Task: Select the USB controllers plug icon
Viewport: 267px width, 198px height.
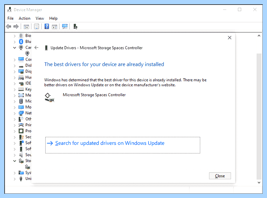Action: click(21, 179)
